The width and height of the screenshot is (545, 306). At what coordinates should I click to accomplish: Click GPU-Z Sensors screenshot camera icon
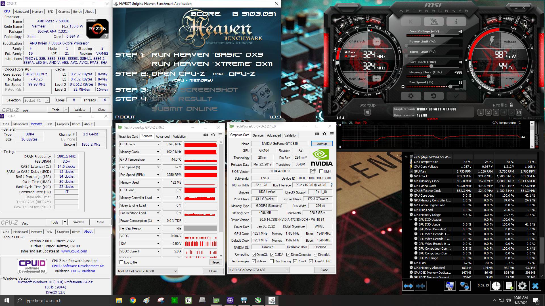[x=206, y=135]
